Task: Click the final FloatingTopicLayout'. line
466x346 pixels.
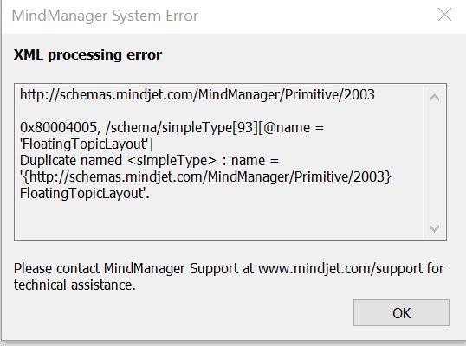Action: tap(85, 194)
